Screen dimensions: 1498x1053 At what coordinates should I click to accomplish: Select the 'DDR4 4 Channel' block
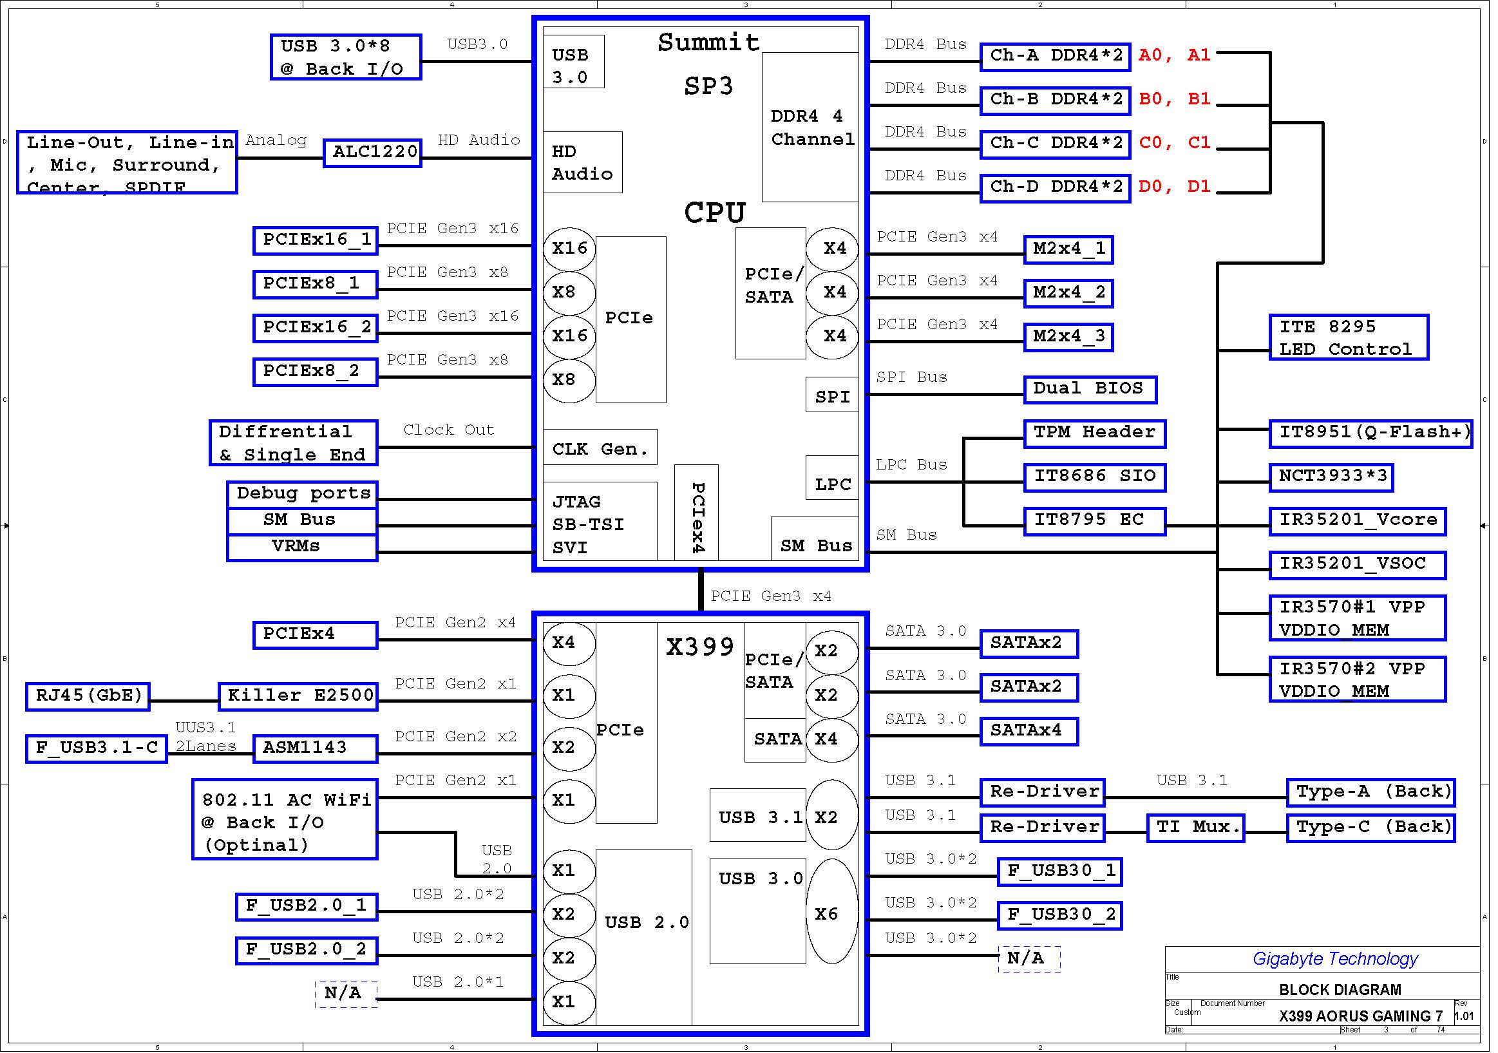810,128
